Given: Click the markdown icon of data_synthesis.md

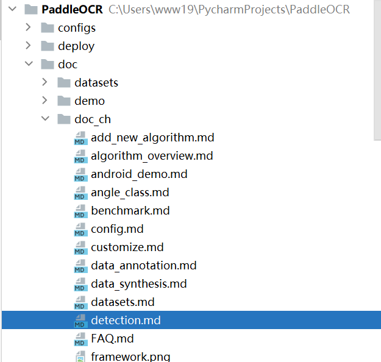Looking at the screenshot, I should coord(80,284).
